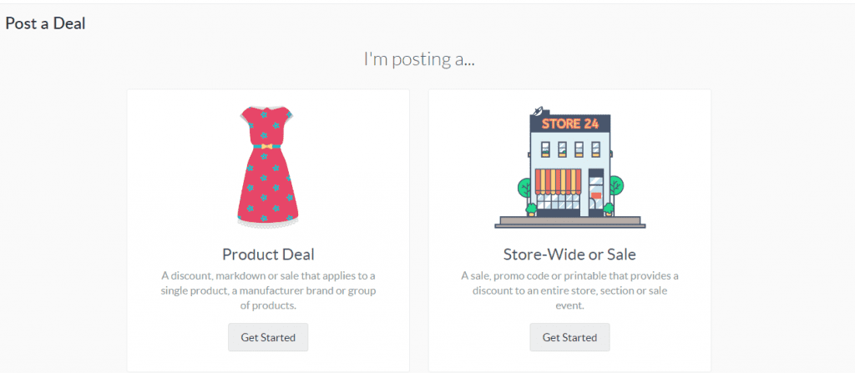855x373 pixels.
Task: Click the satellite dish on store roof
Action: coord(538,111)
